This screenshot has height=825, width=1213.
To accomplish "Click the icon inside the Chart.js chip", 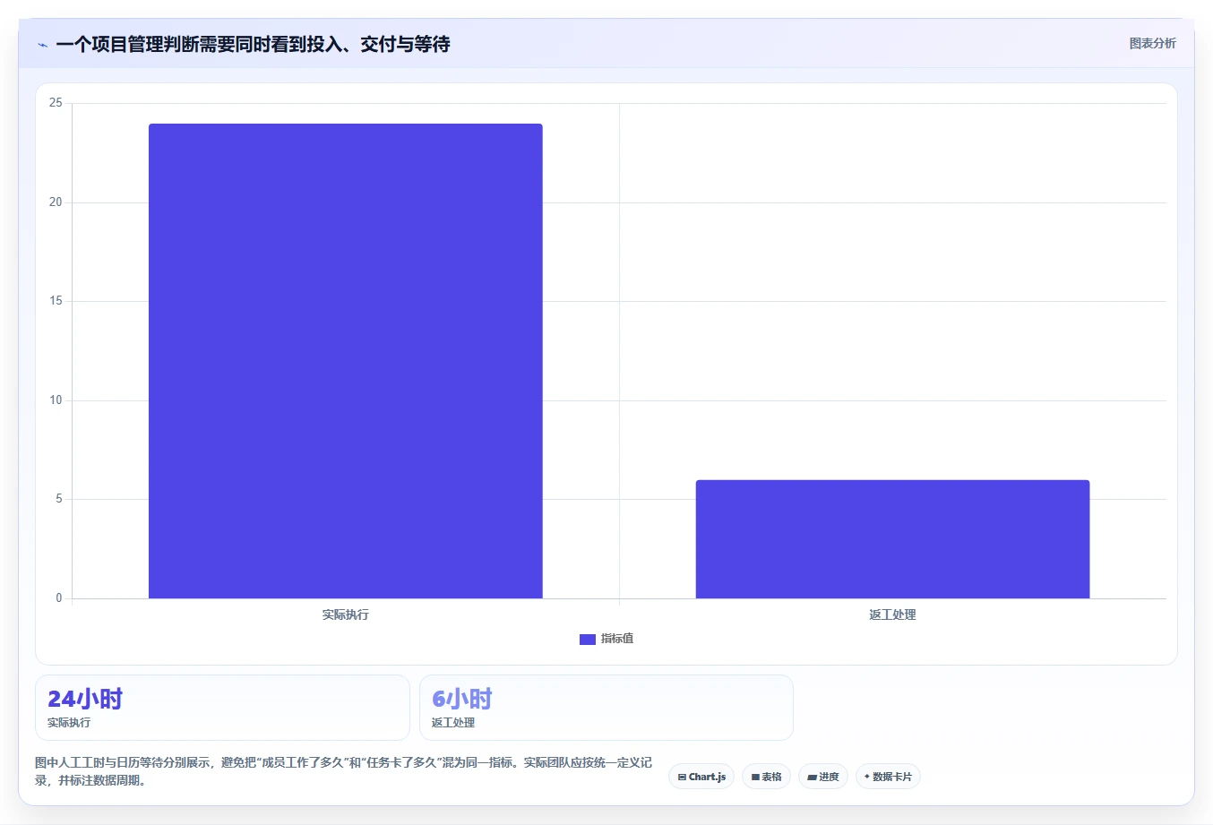I will point(682,778).
